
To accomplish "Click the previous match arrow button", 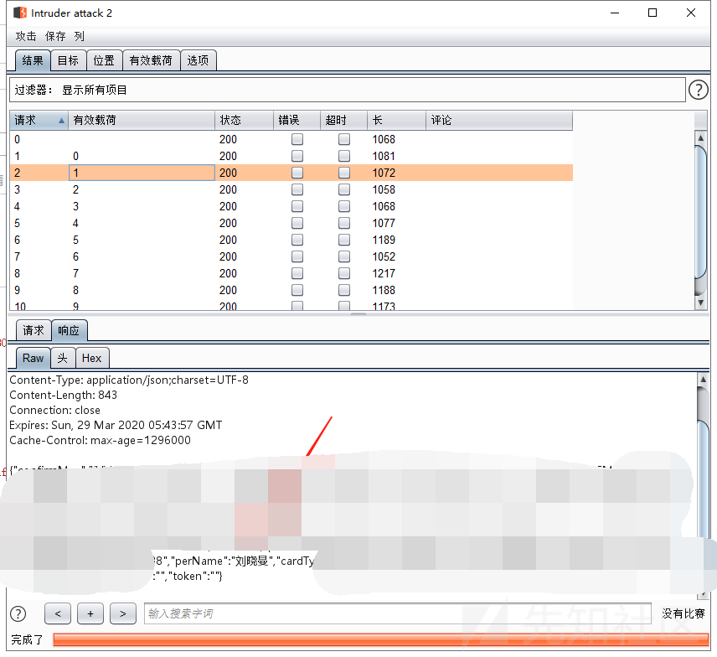I will [58, 613].
